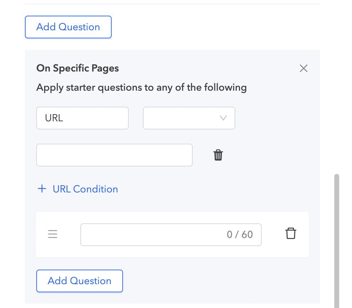Click the URL text label inside its box
This screenshot has height=308, width=352.
[x=54, y=118]
